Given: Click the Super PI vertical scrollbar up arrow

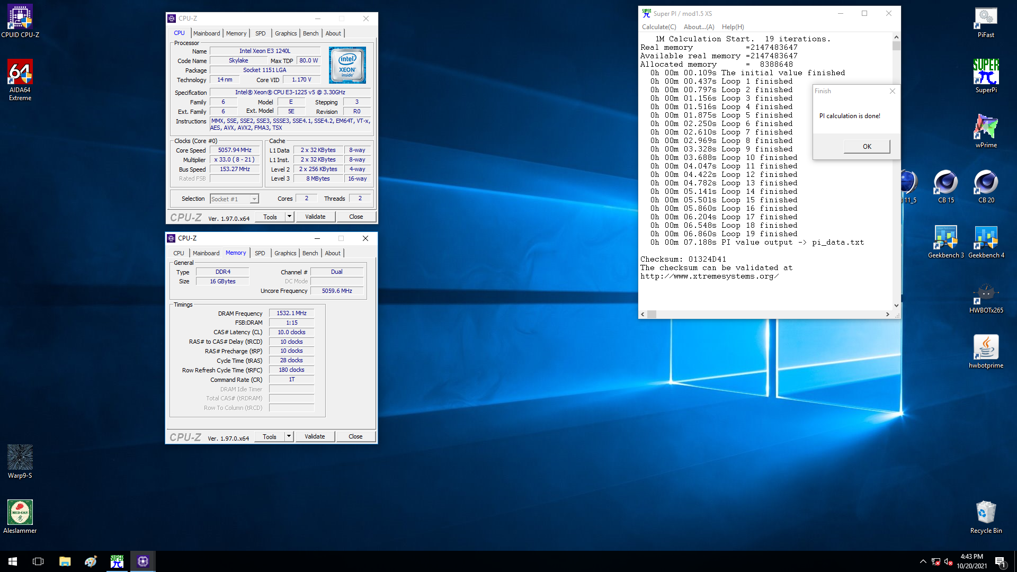Looking at the screenshot, I should pos(896,37).
